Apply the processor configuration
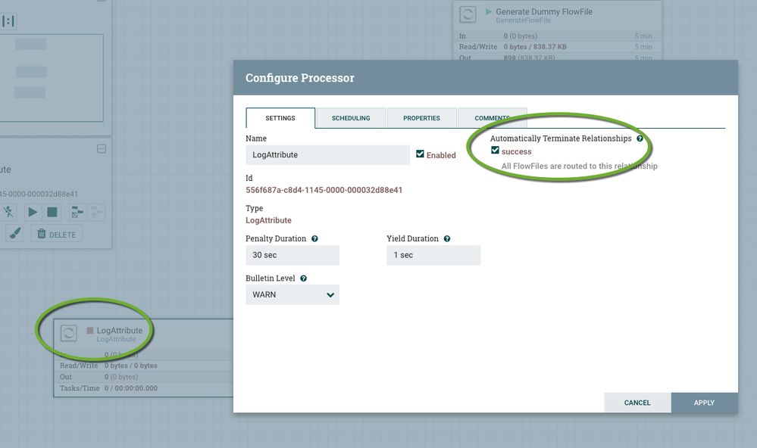Screen dimensions: 757x448 (x=704, y=403)
